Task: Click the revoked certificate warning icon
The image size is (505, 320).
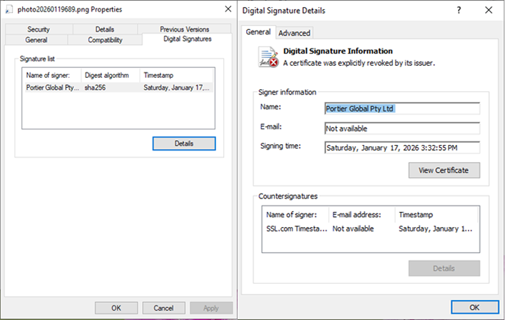Action: 267,56
